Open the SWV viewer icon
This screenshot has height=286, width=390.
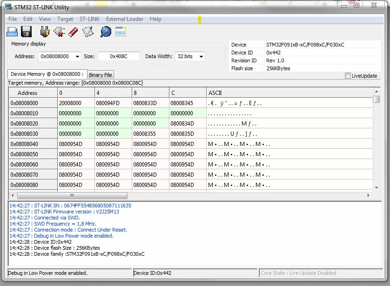(121, 32)
